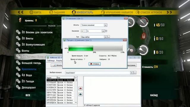This screenshot has width=190, height=107.
Task: Select 3x Болеутоляющее inventory item
Action: point(33,45)
